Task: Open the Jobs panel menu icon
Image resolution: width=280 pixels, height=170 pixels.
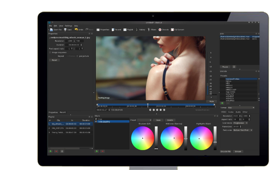Action: (x=234, y=67)
